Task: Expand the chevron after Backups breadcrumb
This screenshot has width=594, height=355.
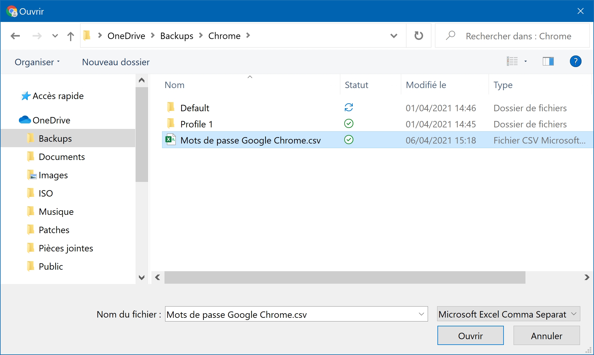Action: 201,36
